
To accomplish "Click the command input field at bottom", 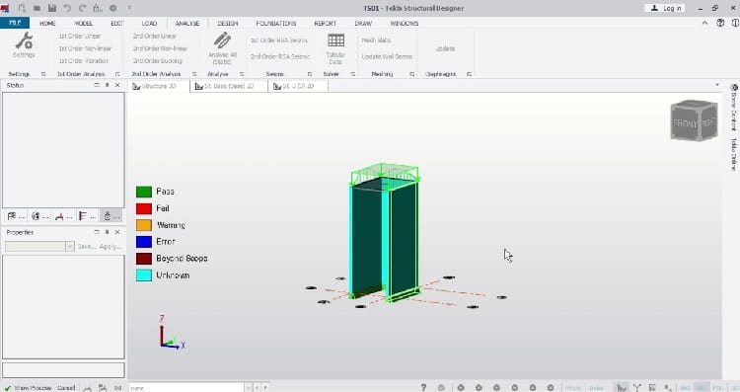I will click(x=186, y=388).
